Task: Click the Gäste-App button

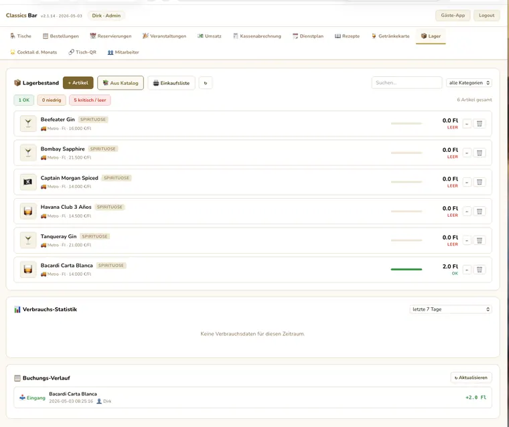Action: pyautogui.click(x=453, y=15)
